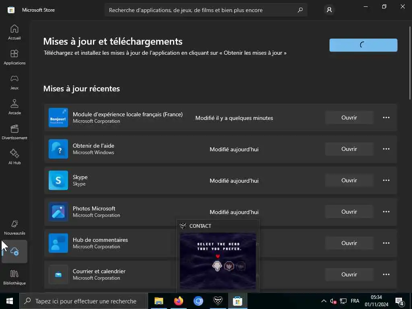Open the Divertissement section

tap(14, 132)
